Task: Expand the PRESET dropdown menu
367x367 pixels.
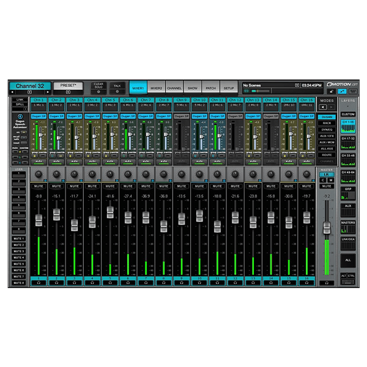Action: 68,92
